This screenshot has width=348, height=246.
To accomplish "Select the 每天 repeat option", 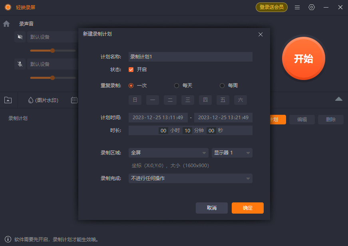I will tap(176, 85).
